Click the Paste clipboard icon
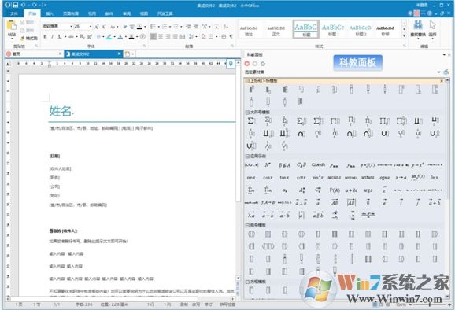This screenshot has height=310, width=455. [x=12, y=25]
